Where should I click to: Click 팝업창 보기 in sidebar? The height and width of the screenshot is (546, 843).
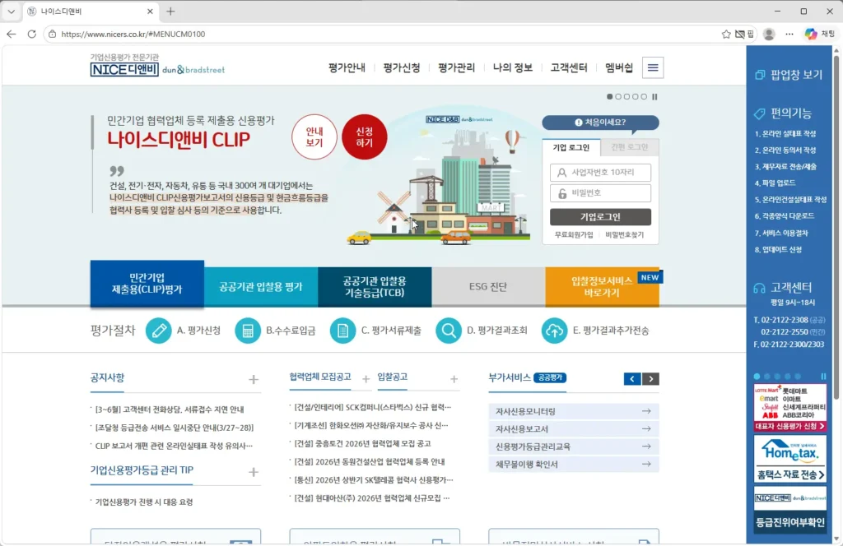click(789, 75)
